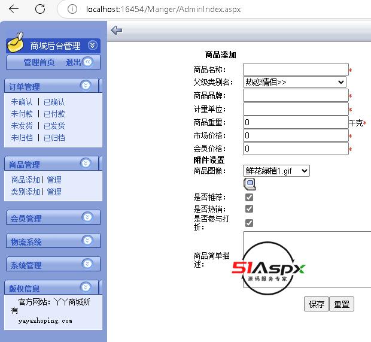Toggle the 是否推荐 checkbox
Viewport: 371px width, 342px height.
tap(249, 197)
